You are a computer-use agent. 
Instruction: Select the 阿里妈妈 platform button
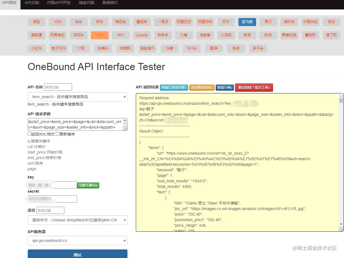(205, 22)
